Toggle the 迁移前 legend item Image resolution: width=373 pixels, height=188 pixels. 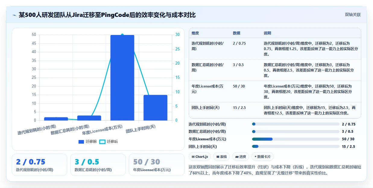[87, 142]
